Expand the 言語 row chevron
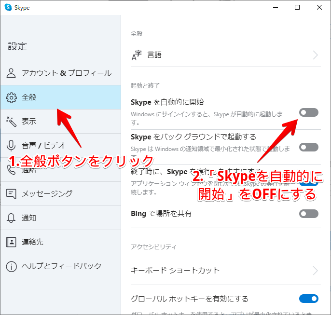 [x=316, y=55]
